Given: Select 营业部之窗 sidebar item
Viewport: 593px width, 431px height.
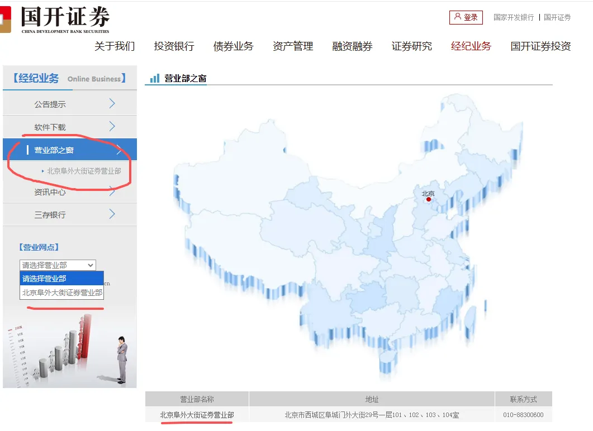Looking at the screenshot, I should [70, 150].
